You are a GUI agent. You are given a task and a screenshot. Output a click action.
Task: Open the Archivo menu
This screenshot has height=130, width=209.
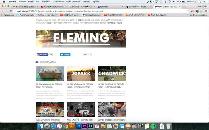(x=22, y=2)
